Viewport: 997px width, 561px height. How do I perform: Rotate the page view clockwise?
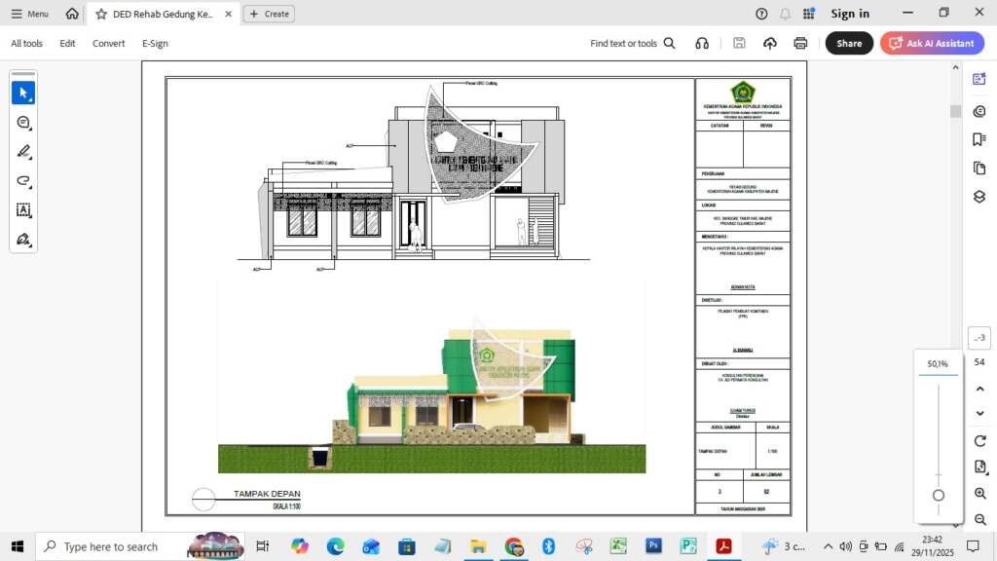click(979, 441)
